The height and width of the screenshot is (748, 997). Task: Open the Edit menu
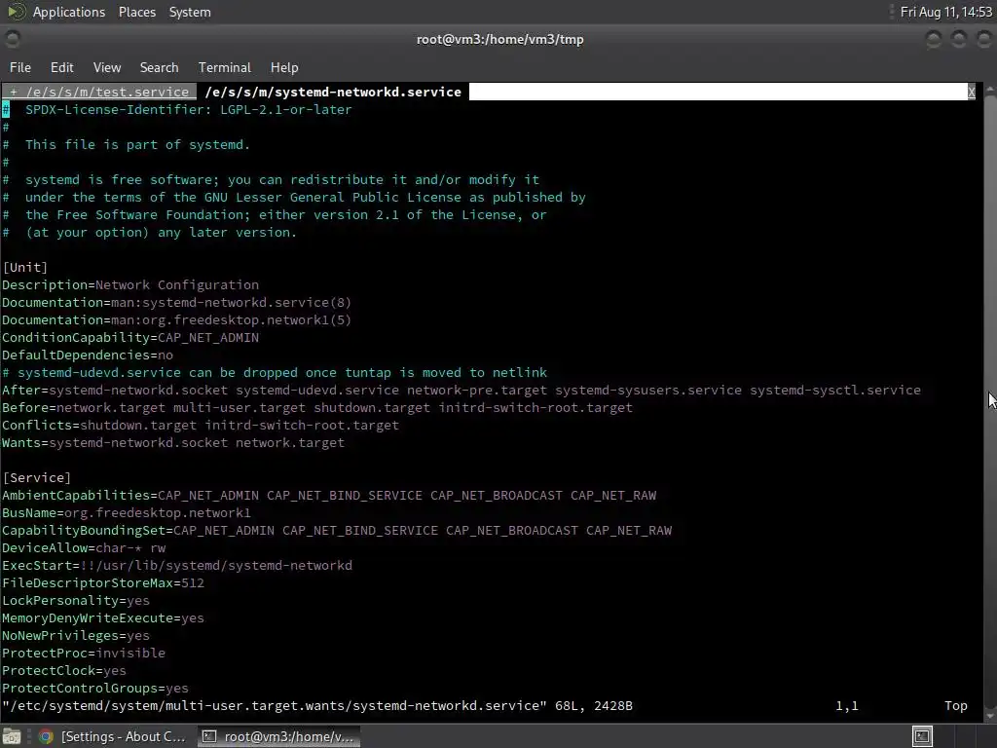[61, 67]
